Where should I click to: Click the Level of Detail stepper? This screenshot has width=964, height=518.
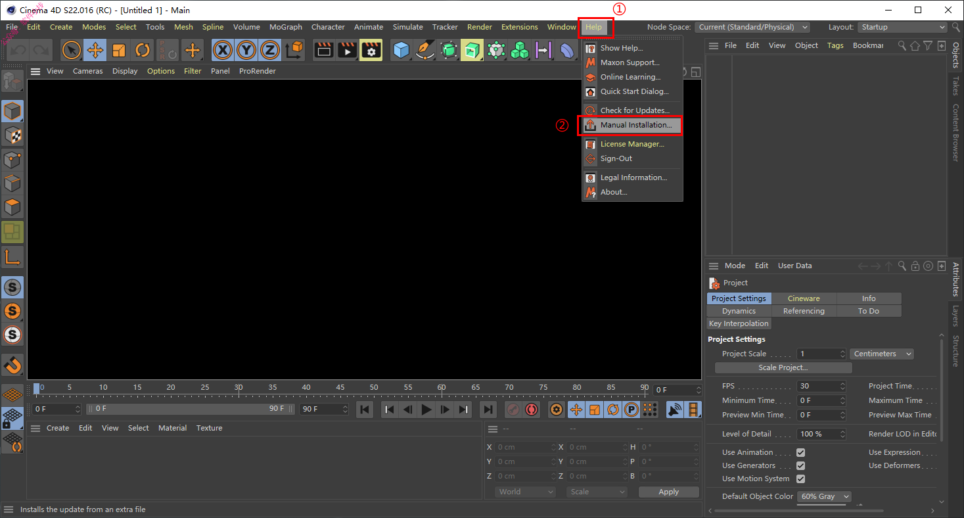tap(842, 434)
